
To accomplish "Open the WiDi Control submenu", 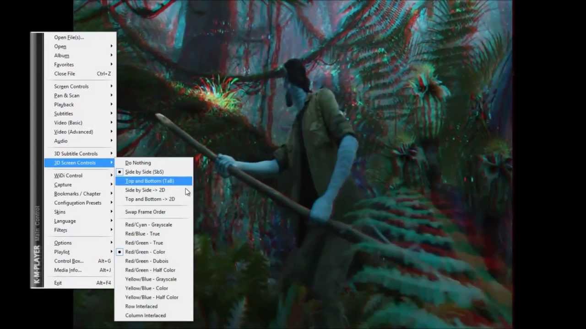I will point(80,175).
